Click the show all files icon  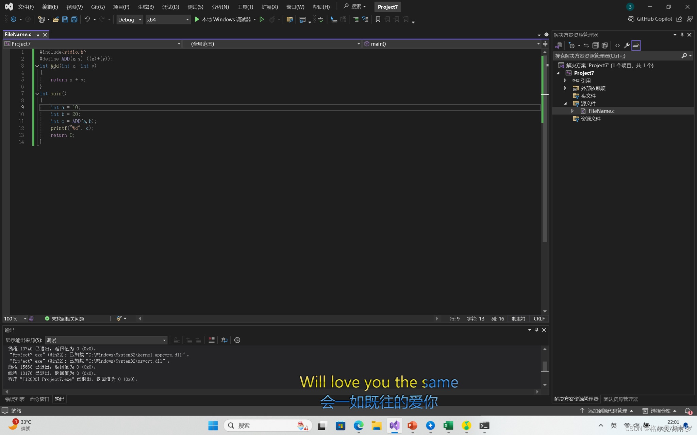(604, 45)
